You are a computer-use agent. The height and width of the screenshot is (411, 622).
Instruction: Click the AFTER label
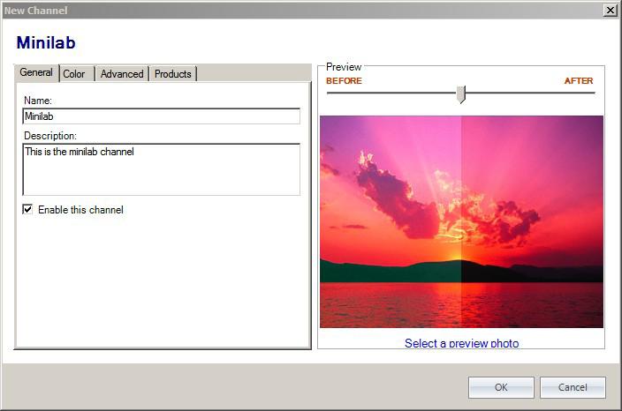579,81
